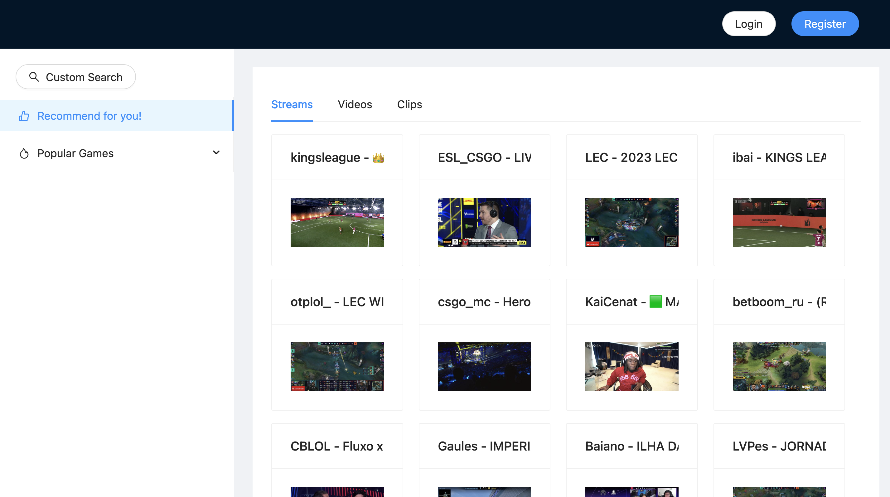Click the KaiCenat stream preview image
This screenshot has width=890, height=497.
tap(631, 366)
